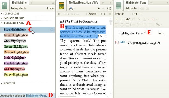Screen dimensions: 169x98
Task: Click the ABC small caps button
Action: click(128, 19)
